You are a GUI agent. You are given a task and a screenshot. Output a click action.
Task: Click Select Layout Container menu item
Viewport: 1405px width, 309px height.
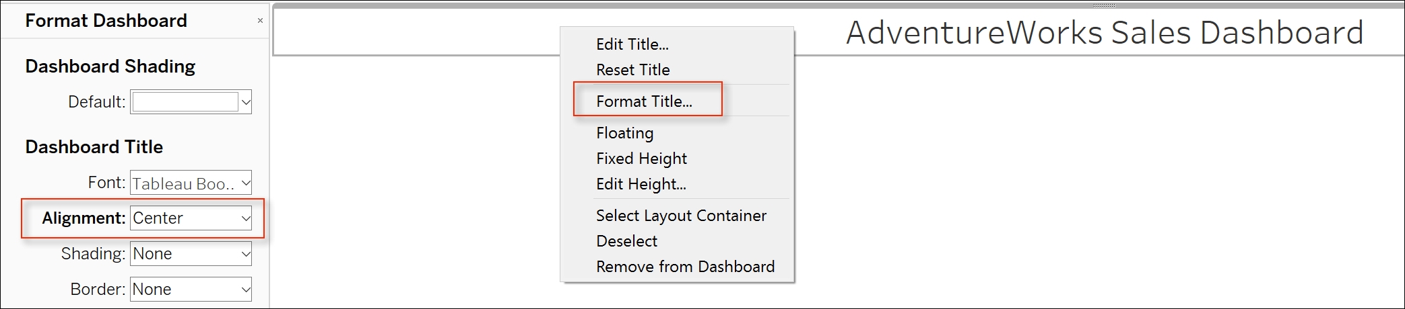click(681, 216)
